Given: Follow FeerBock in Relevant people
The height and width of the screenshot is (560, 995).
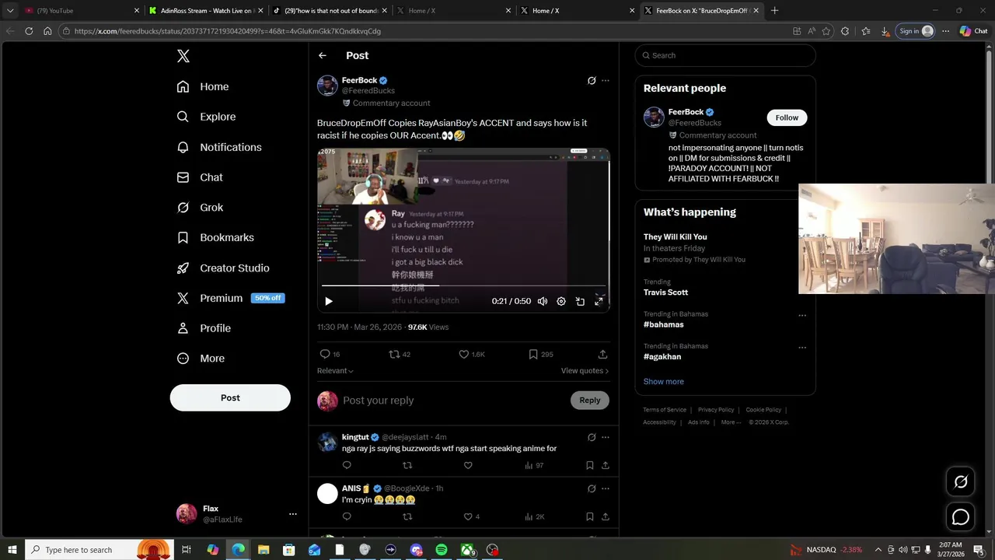Looking at the screenshot, I should pos(787,117).
